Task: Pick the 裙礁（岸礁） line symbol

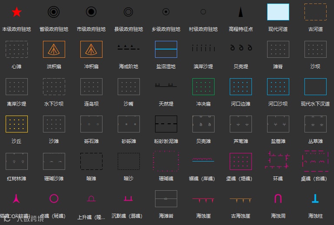Action: coord(203,159)
